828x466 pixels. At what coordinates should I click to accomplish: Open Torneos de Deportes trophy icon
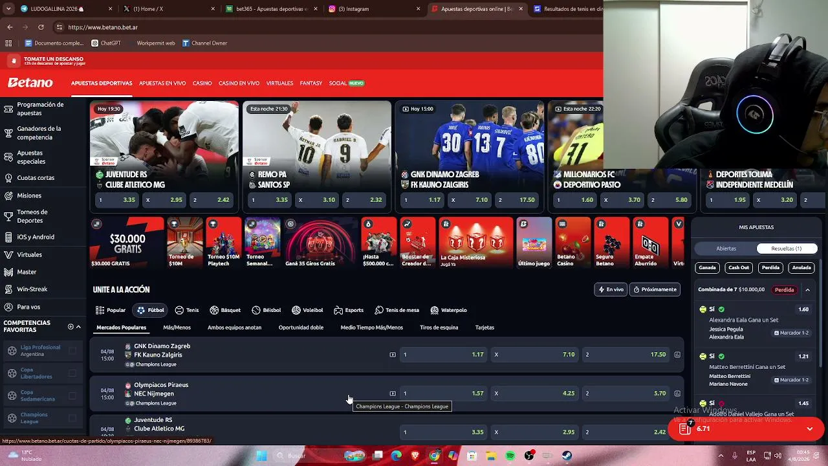(x=8, y=217)
